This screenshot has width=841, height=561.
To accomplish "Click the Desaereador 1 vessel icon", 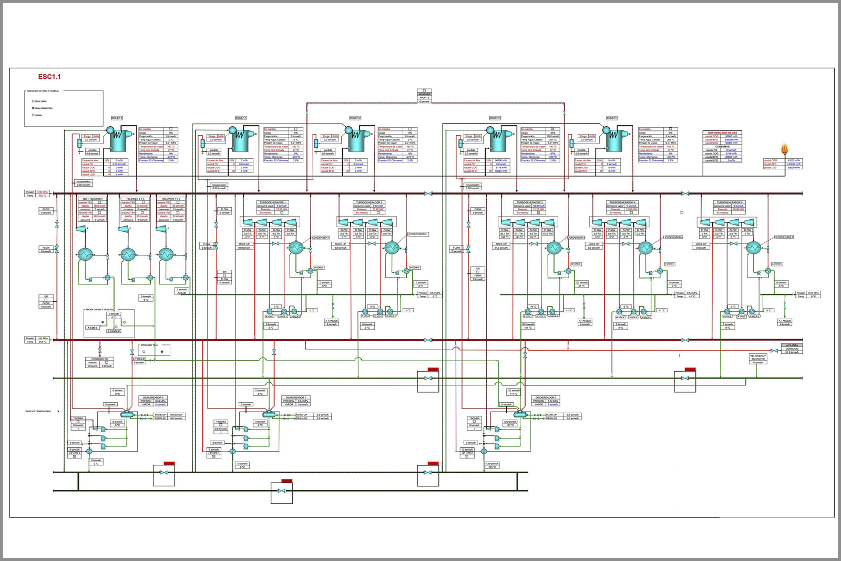I will [x=269, y=415].
